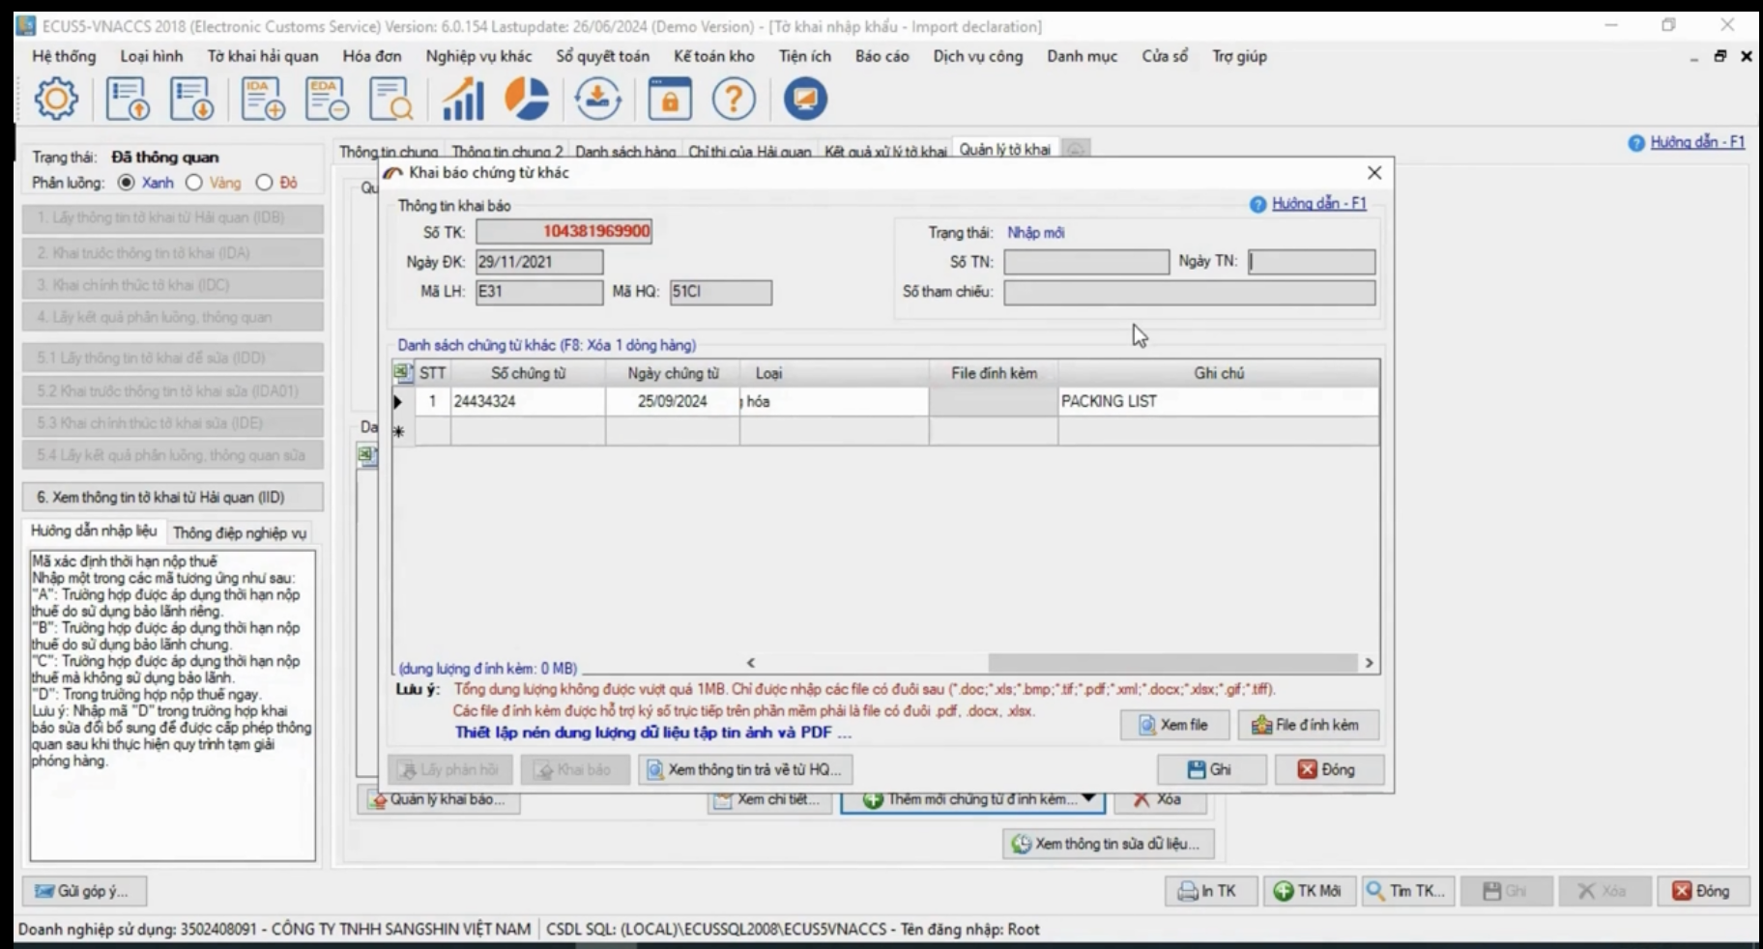
Task: Click the Ghi save button in dialog
Action: tap(1211, 769)
